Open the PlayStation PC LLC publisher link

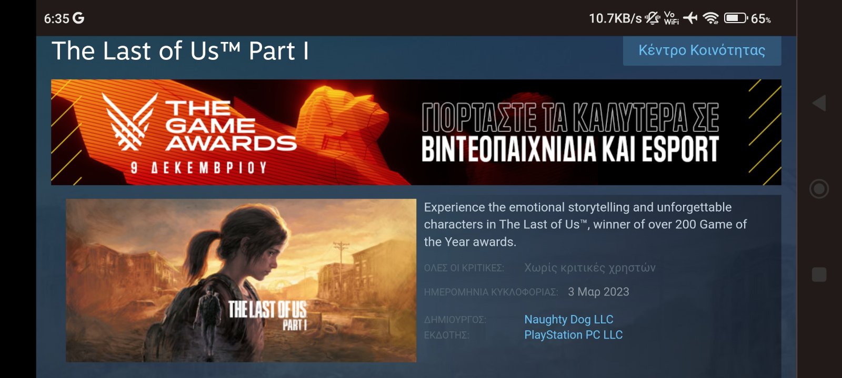point(574,335)
